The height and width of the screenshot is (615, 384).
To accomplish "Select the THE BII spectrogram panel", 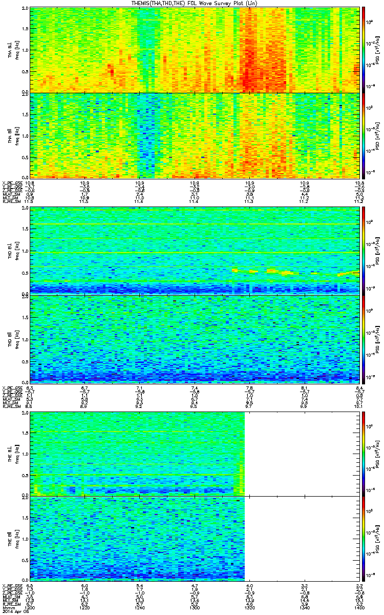I will [196, 539].
